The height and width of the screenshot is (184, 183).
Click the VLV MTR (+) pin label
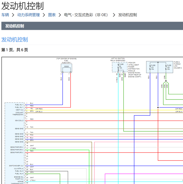point(19,168)
